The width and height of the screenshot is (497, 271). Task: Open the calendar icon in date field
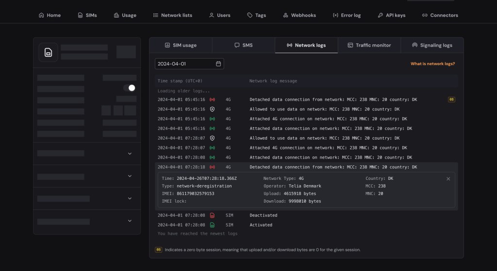click(218, 64)
